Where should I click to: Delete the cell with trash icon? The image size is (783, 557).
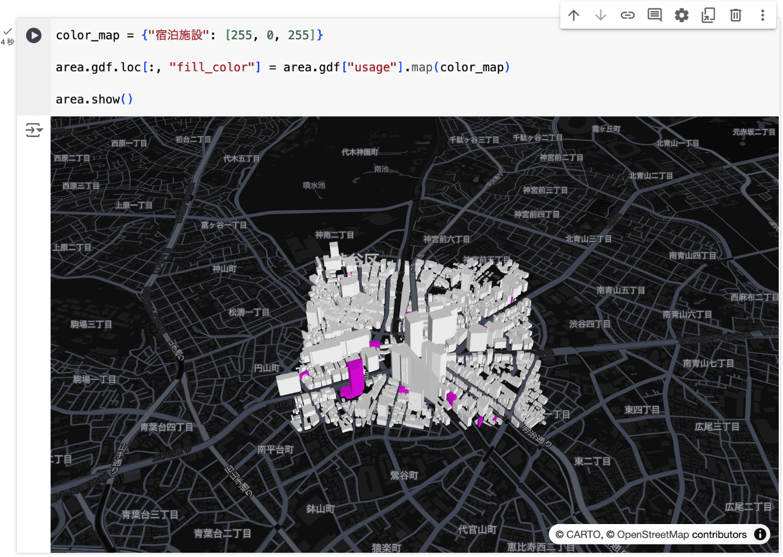tap(736, 15)
